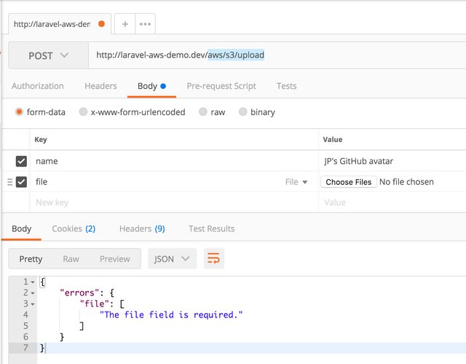The image size is (466, 364).
Task: Collapse JSON fold arrow on line 1
Action: [33, 282]
